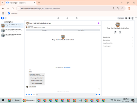
Task: Click the View buyer button
Action: 44,30
